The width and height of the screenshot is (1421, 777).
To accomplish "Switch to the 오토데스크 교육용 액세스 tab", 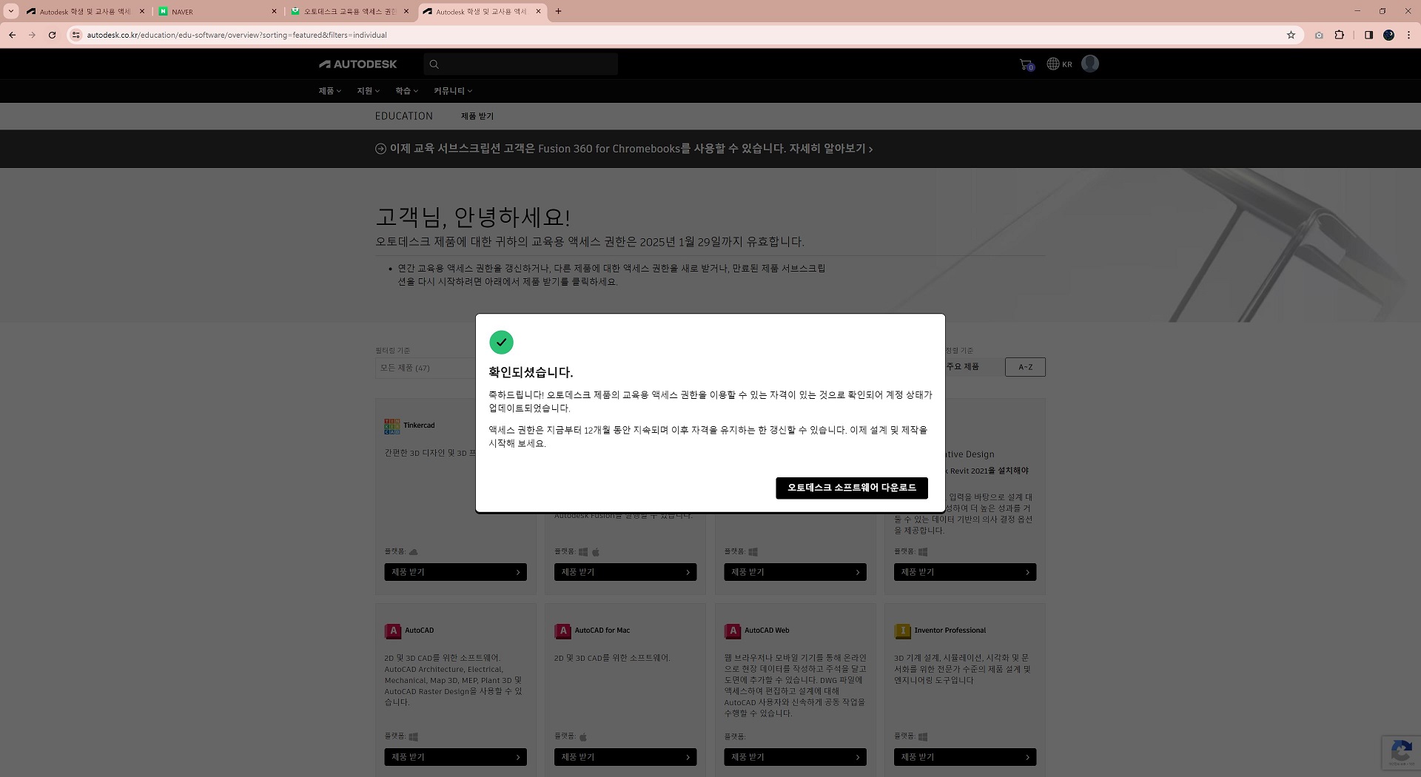I will click(x=350, y=11).
